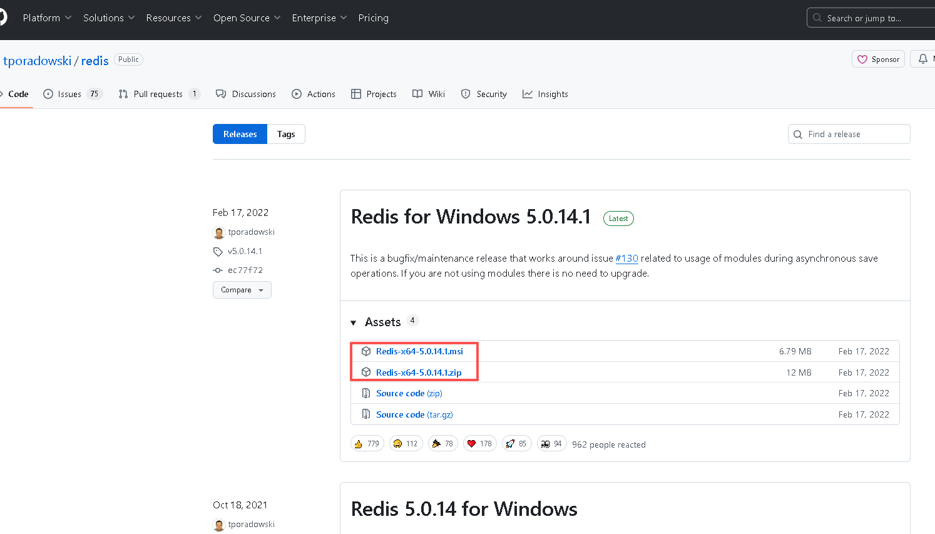Click the rocket reaction emoji
This screenshot has height=534, width=935.
511,444
